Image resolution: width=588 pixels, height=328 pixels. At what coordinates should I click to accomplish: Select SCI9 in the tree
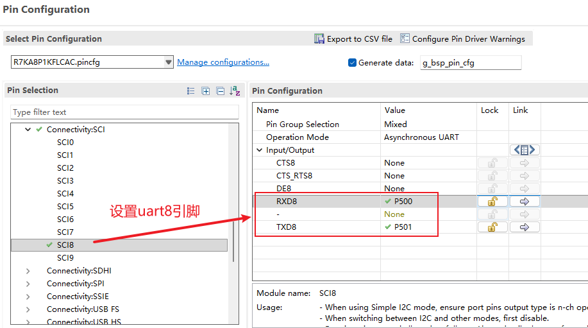pyautogui.click(x=65, y=258)
